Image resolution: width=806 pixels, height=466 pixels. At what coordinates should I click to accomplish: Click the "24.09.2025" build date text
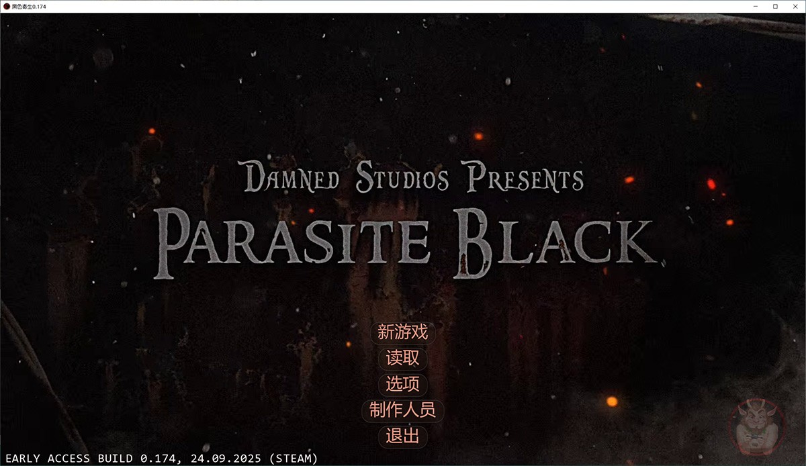[x=224, y=459]
